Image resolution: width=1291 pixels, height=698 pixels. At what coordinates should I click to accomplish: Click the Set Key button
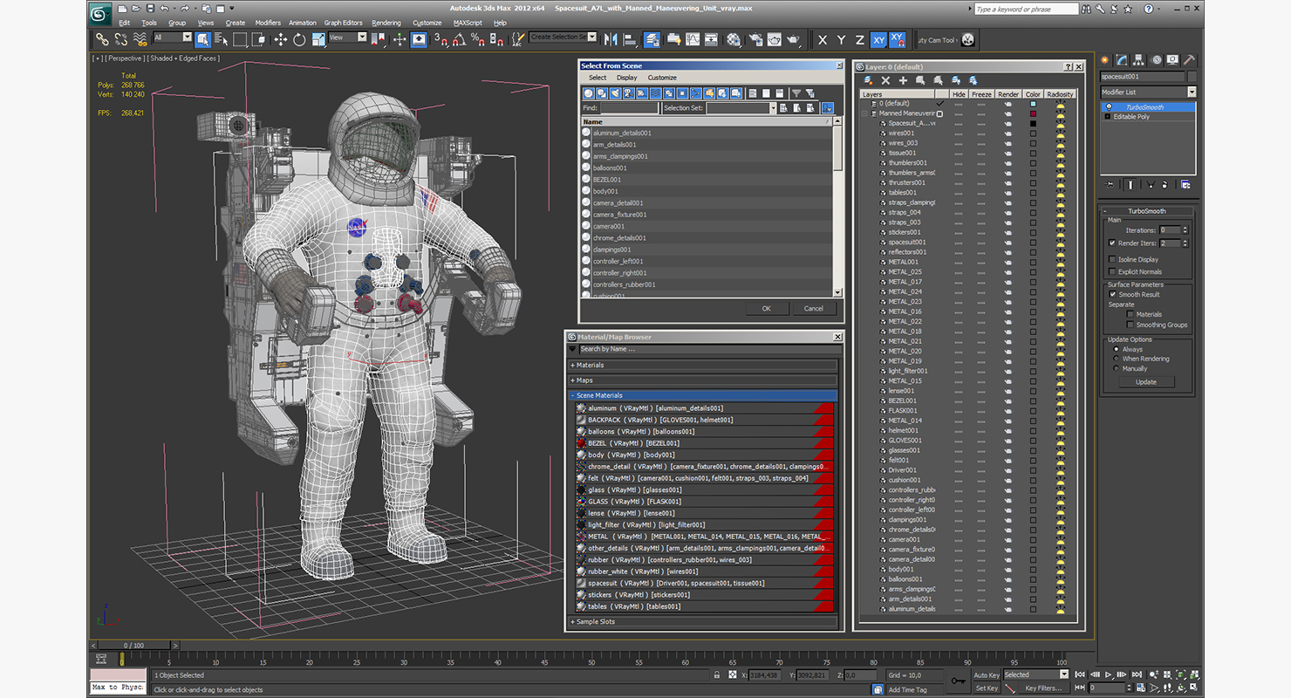[x=987, y=688]
